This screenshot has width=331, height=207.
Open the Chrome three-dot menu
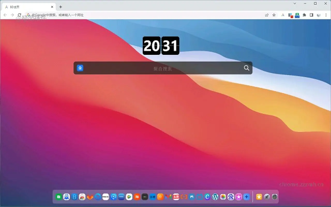(x=326, y=15)
